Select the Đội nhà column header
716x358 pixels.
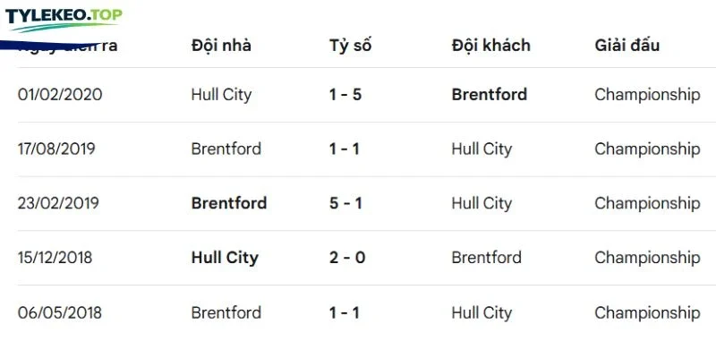tap(221, 46)
